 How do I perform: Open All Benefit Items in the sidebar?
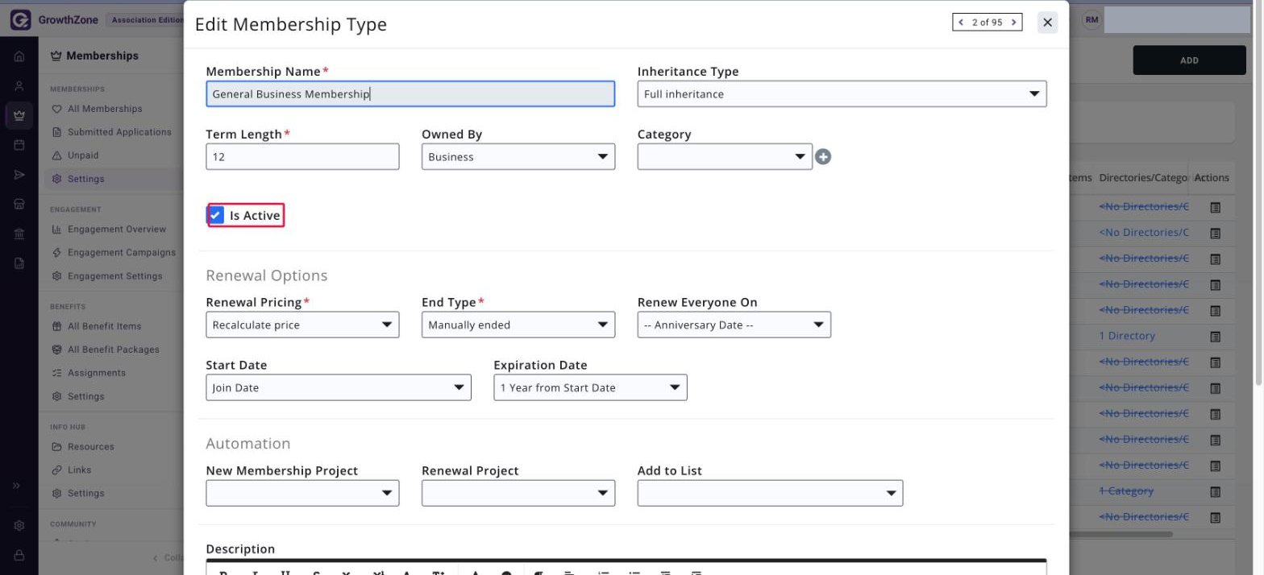click(104, 326)
